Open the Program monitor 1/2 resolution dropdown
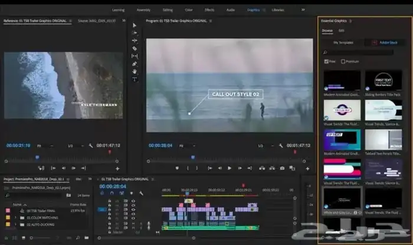 265,145
